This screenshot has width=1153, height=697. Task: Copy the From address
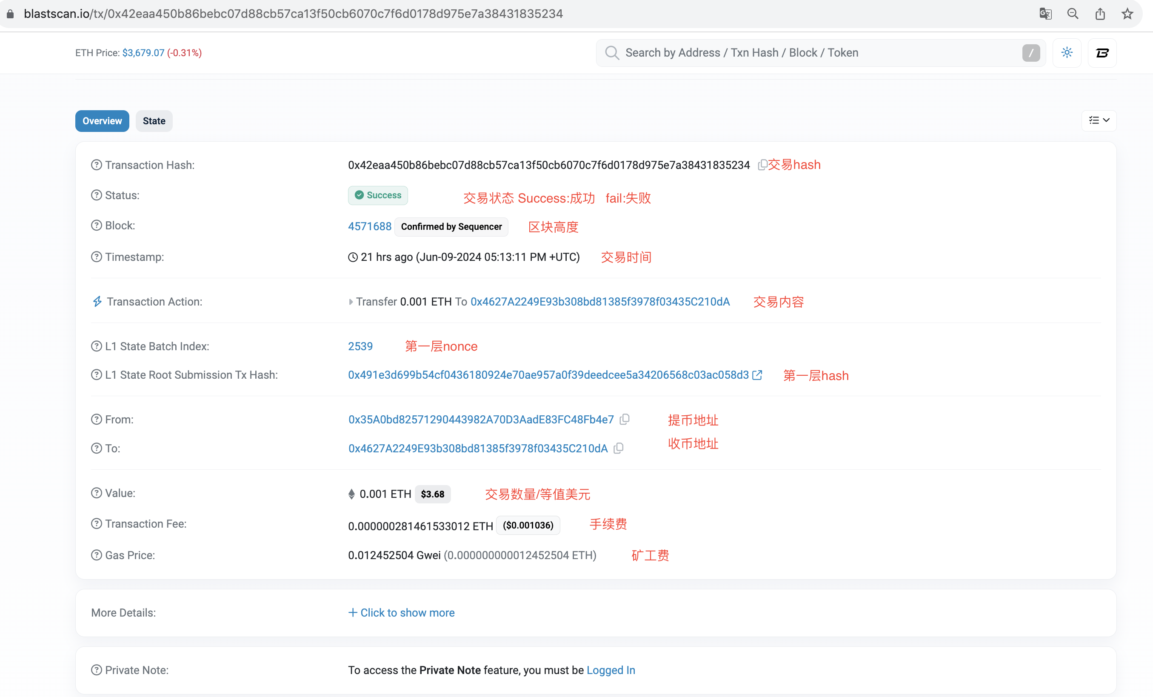coord(624,420)
